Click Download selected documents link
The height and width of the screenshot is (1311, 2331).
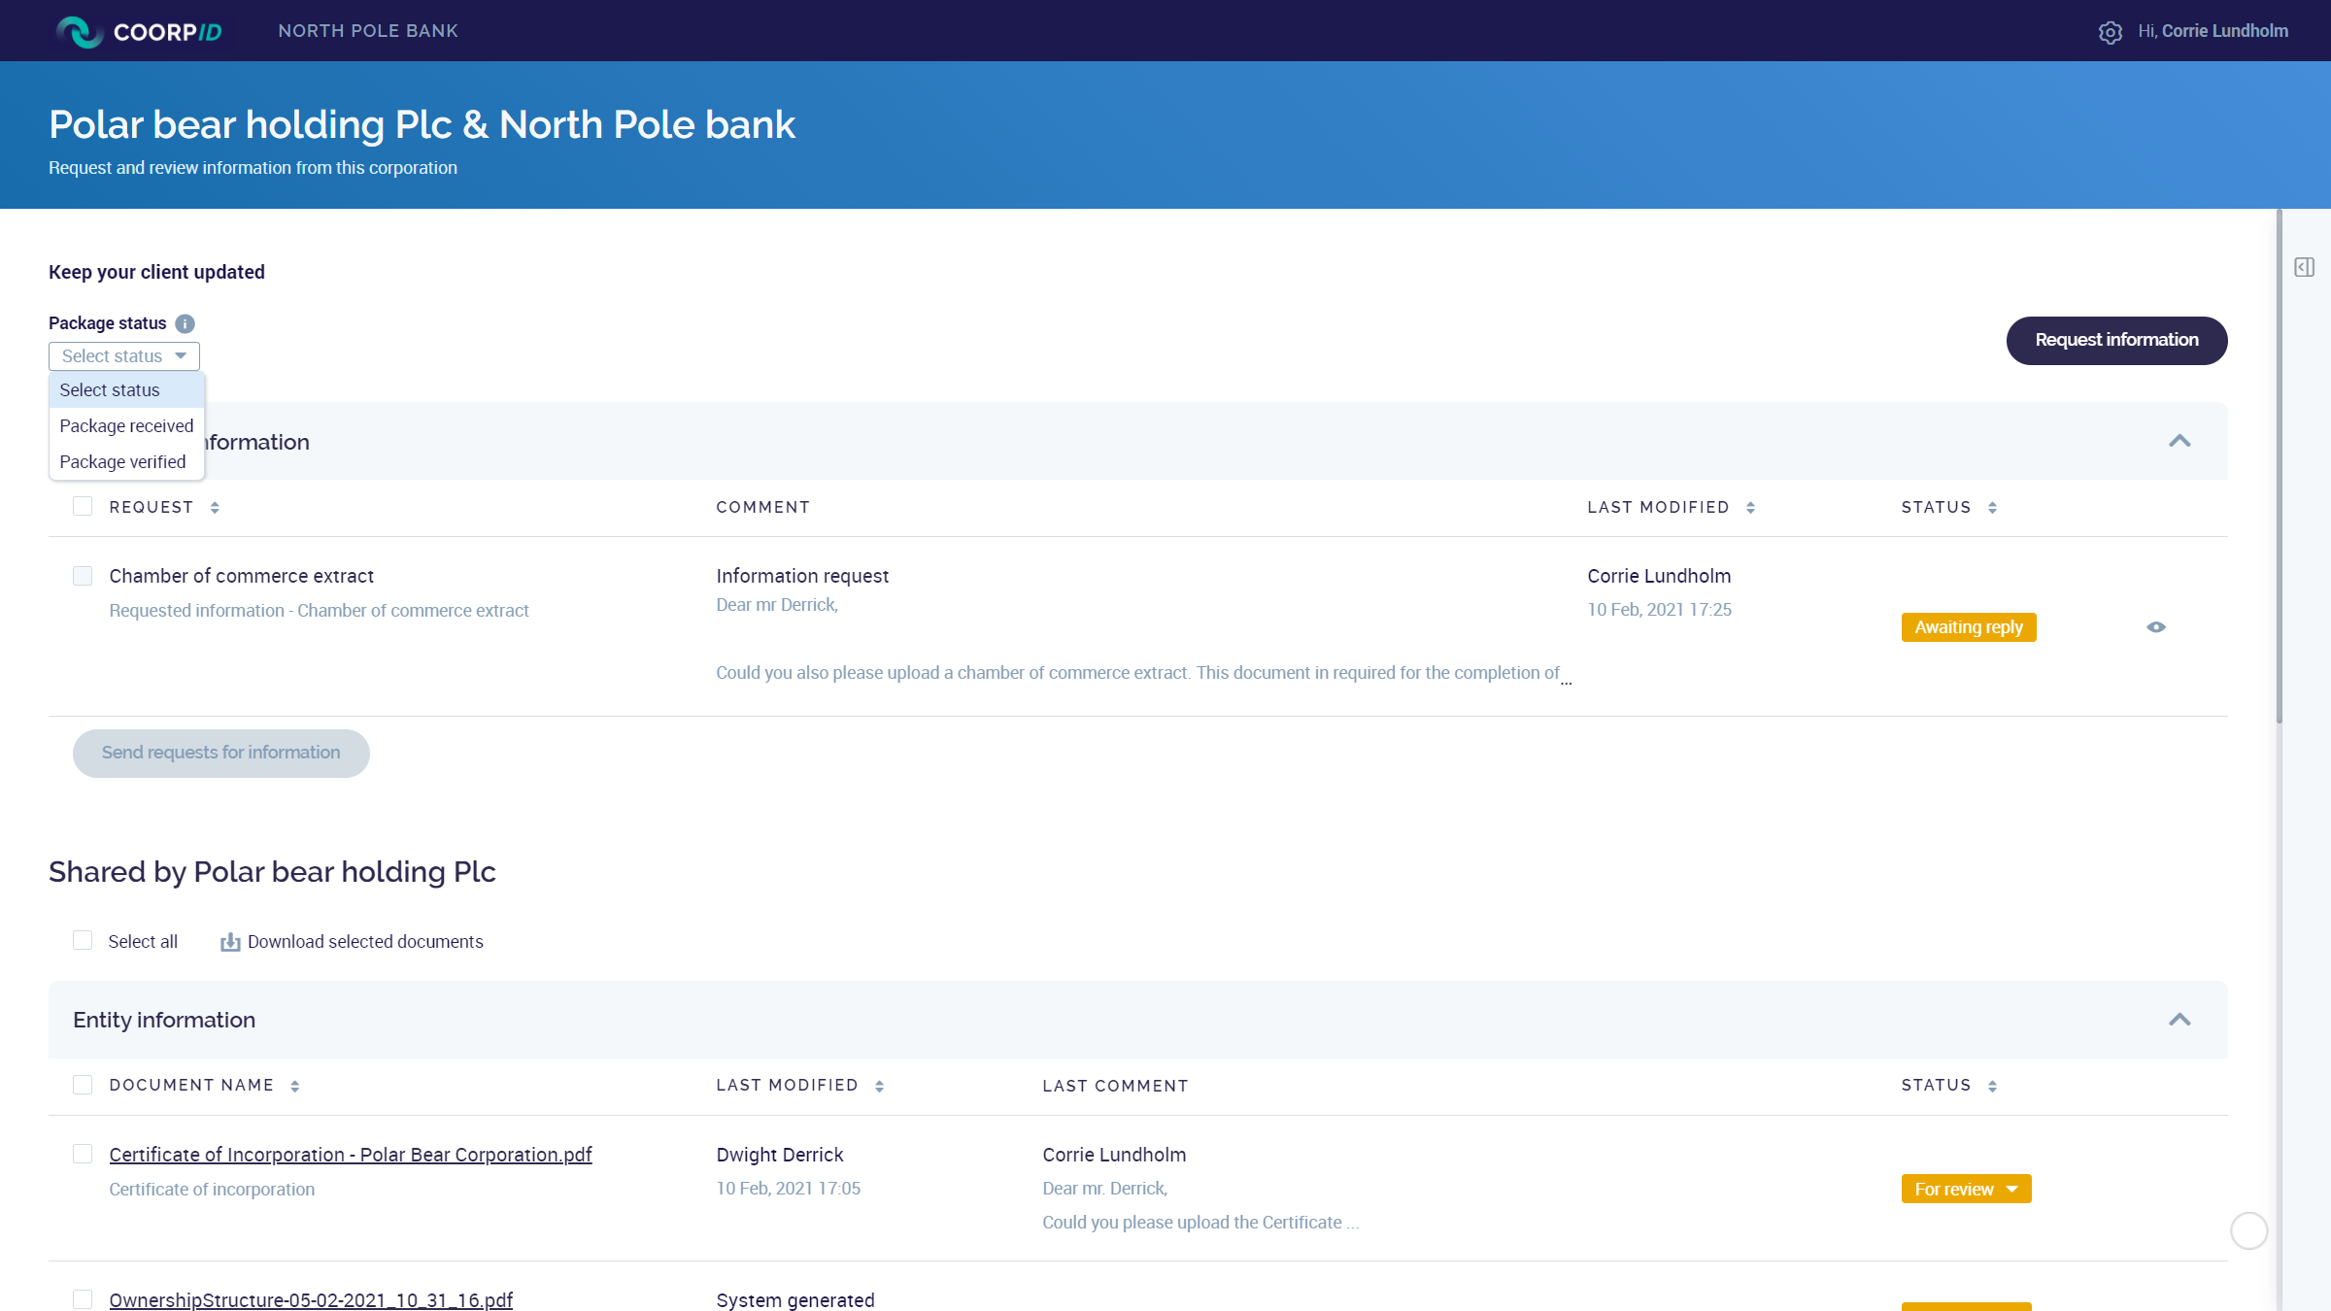365,942
